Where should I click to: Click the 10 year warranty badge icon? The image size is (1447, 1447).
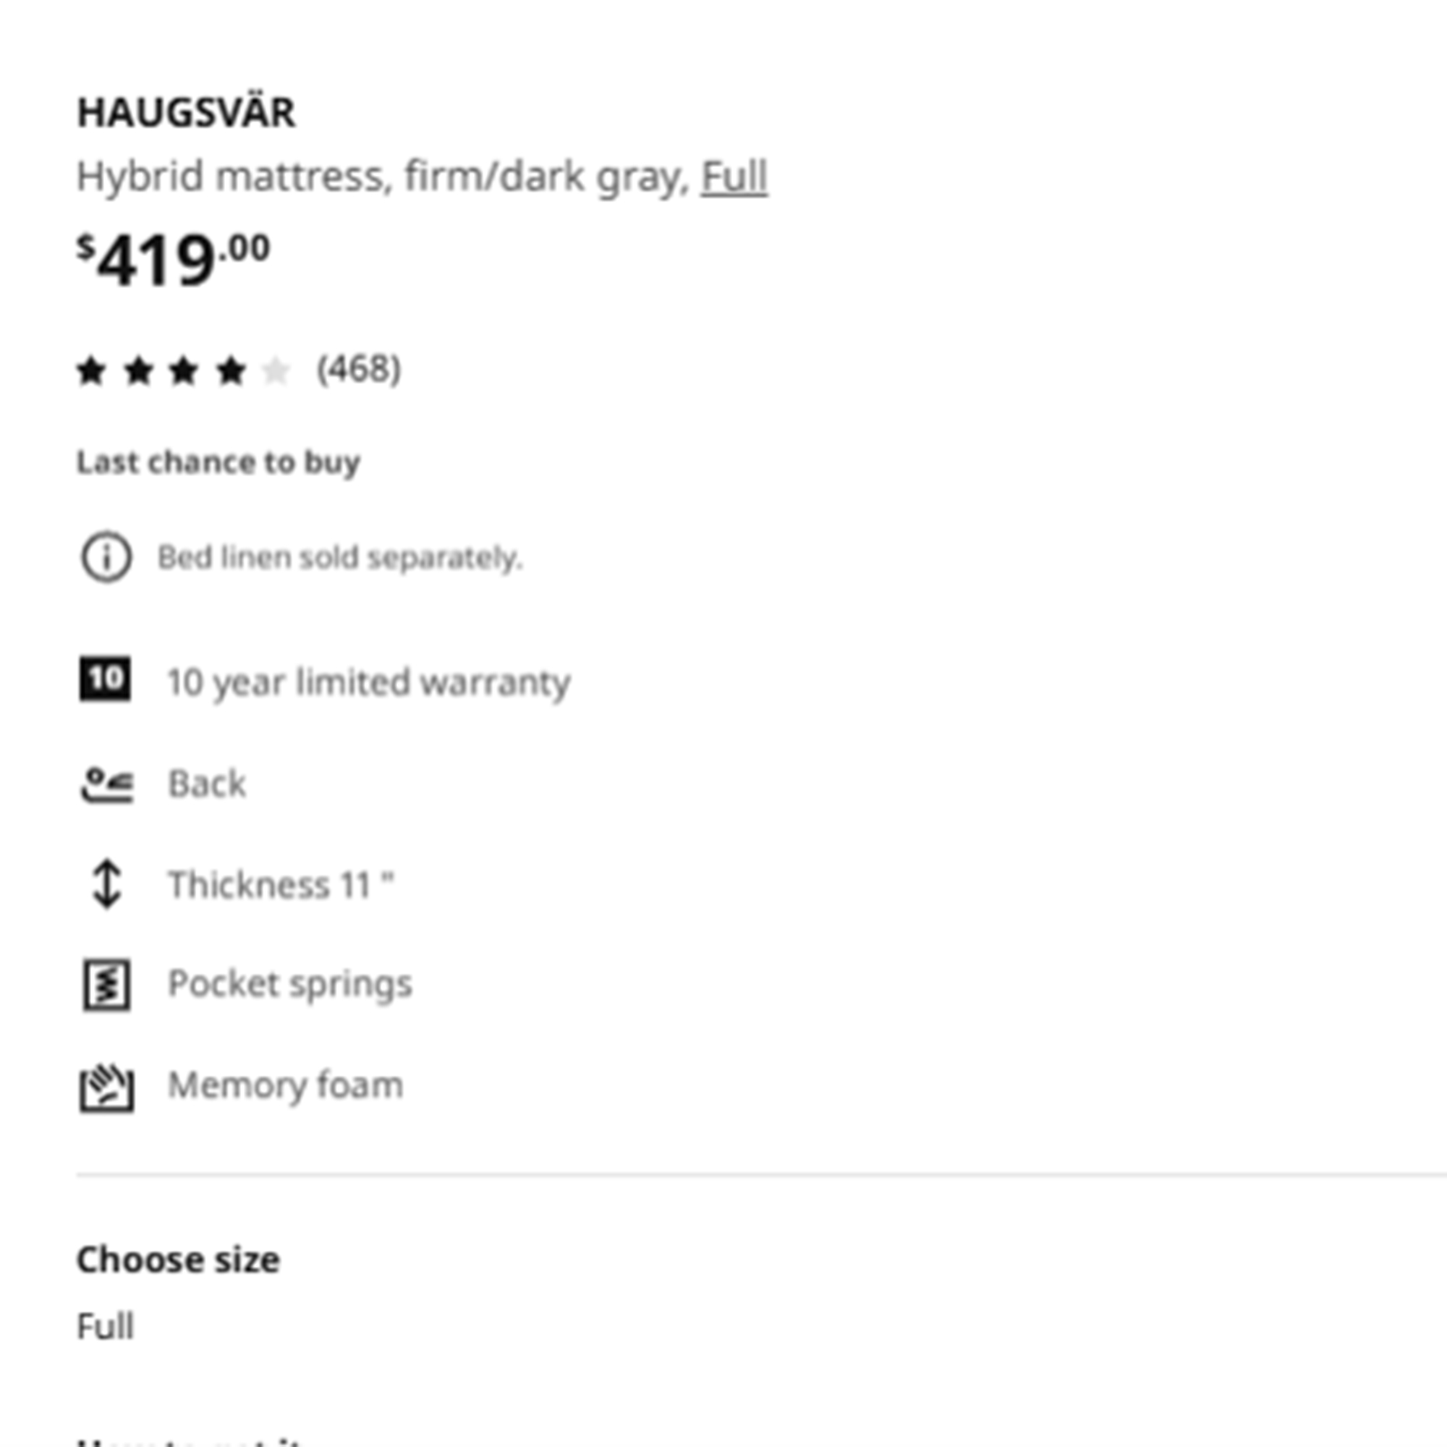point(105,679)
